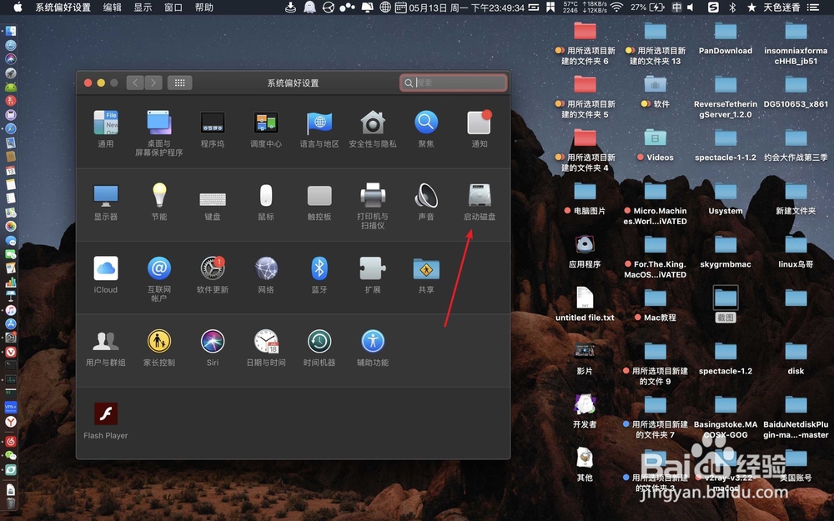Open the Trash in the Dock

[11, 503]
